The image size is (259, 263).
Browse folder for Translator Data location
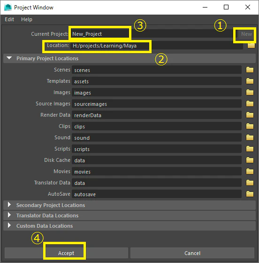pyautogui.click(x=250, y=183)
